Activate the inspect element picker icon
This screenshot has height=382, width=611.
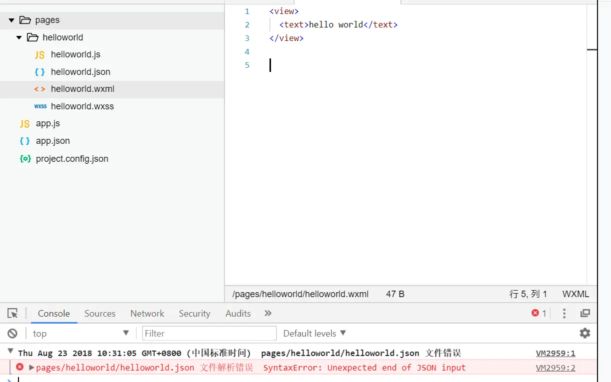coord(13,314)
